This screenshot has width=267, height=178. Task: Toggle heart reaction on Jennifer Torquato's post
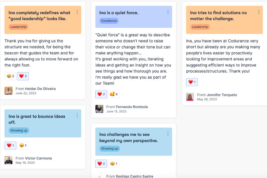coord(192,82)
